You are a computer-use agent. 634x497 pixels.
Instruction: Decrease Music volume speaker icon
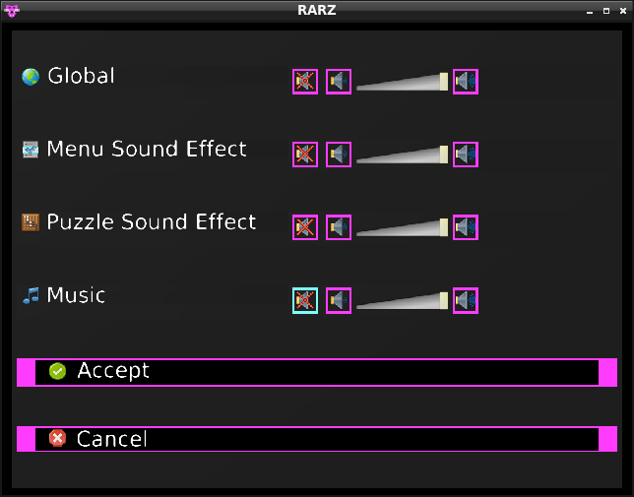(x=339, y=301)
